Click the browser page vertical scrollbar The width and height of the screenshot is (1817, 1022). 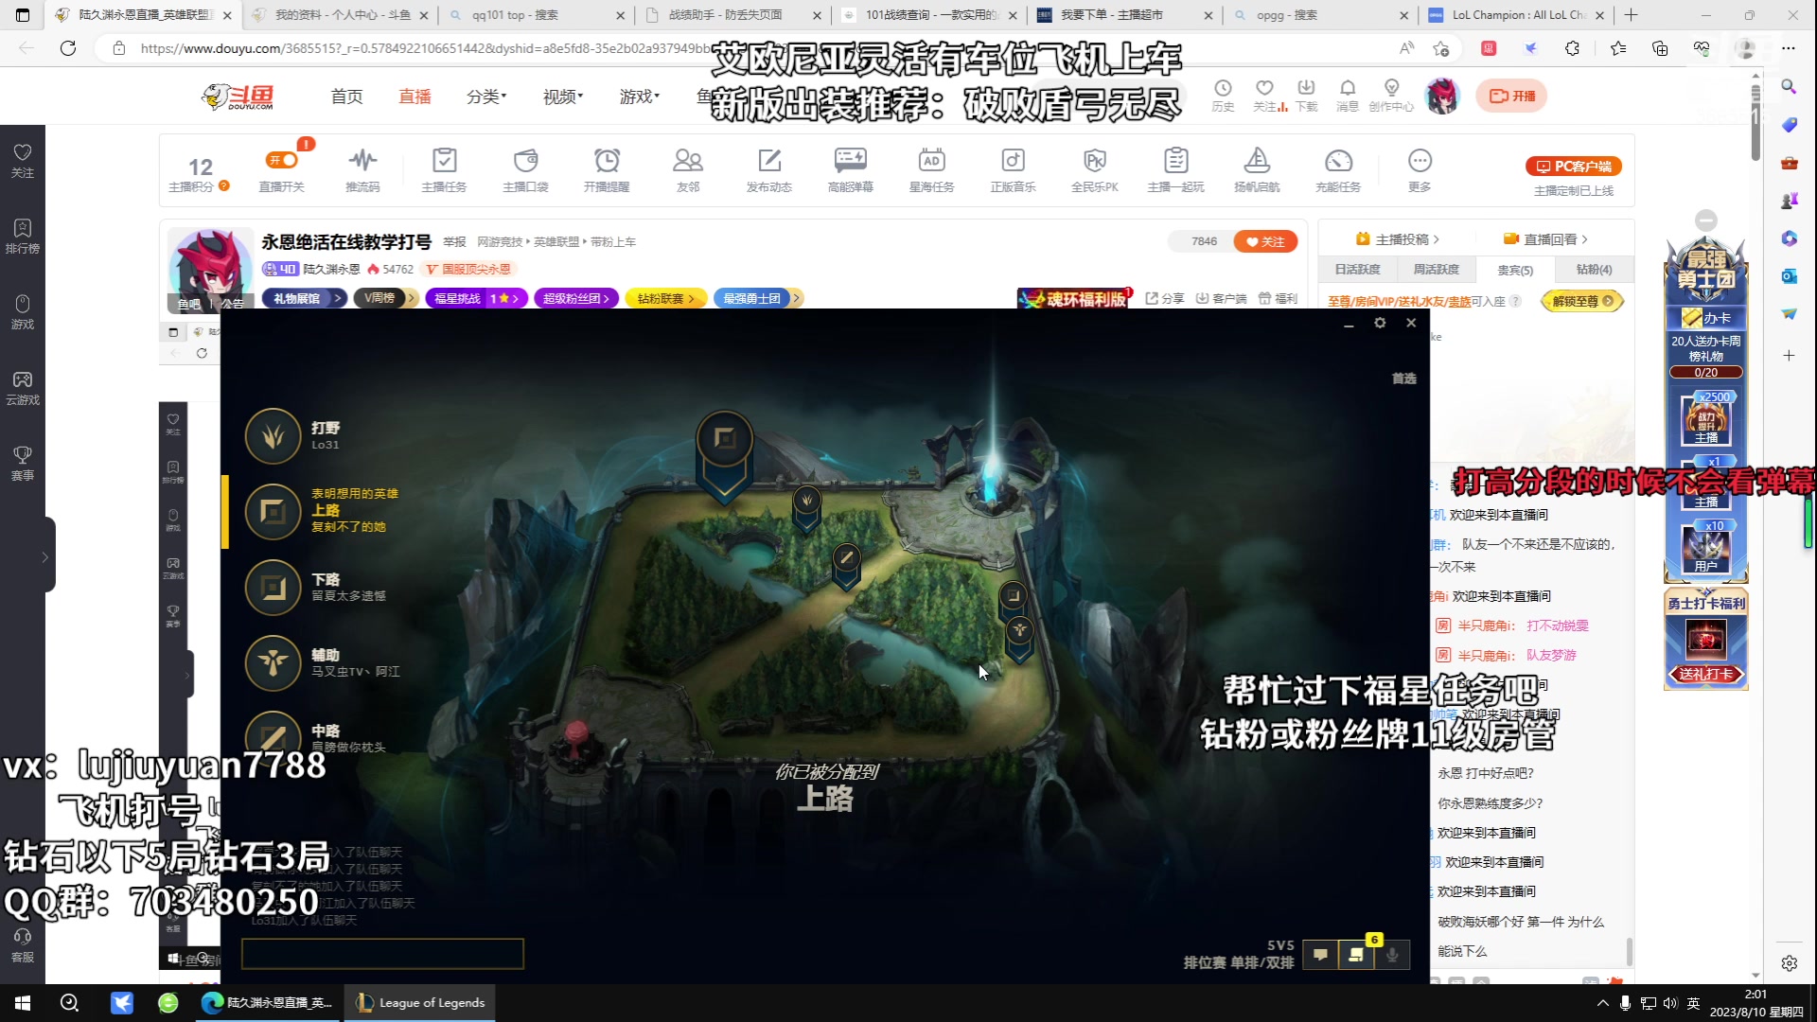[1755, 123]
